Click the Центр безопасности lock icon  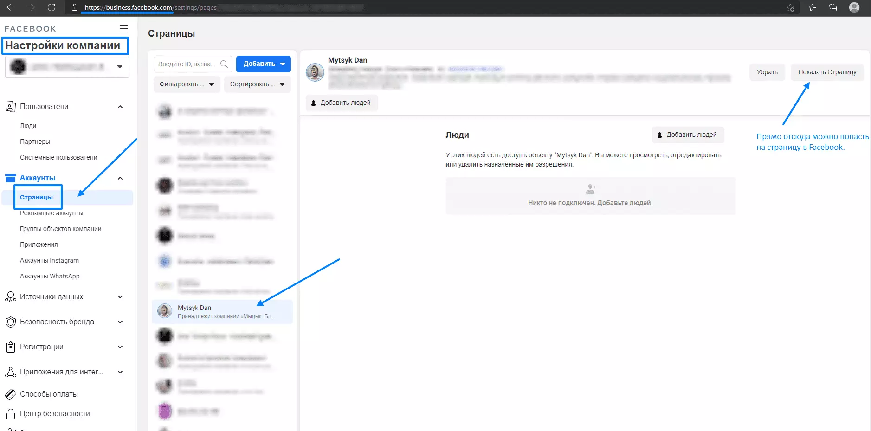coord(10,414)
